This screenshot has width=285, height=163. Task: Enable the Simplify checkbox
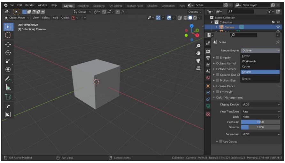click(218, 58)
